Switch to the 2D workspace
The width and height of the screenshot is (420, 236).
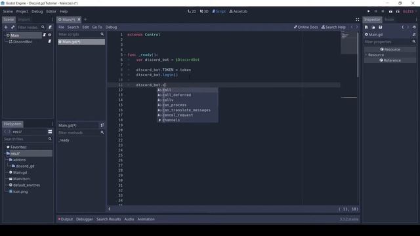coord(192,12)
